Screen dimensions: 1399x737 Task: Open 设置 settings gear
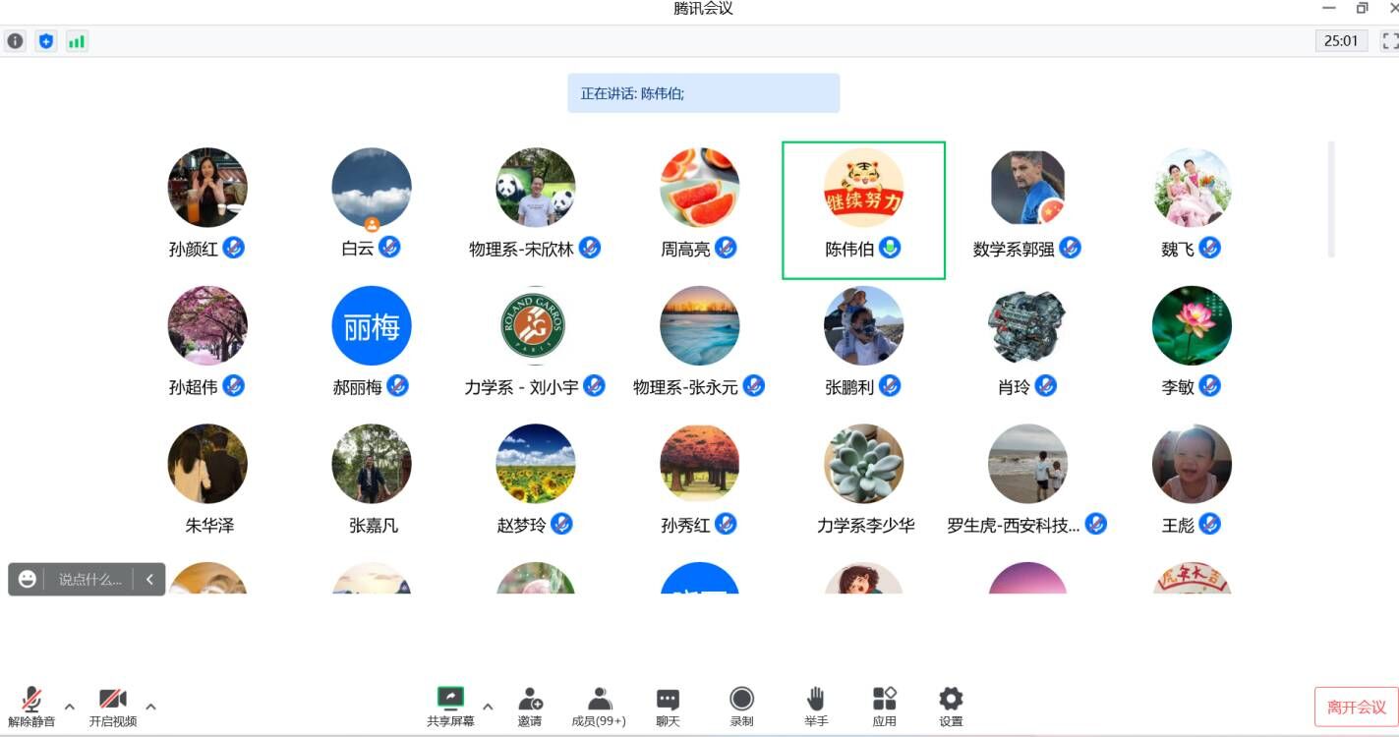tap(950, 707)
